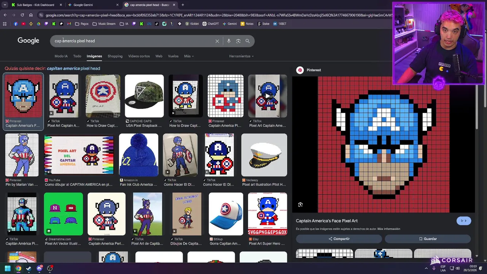The width and height of the screenshot is (487, 274).
Task: Open the USA Pixel Snapback cap thumbnail
Action: tap(144, 96)
